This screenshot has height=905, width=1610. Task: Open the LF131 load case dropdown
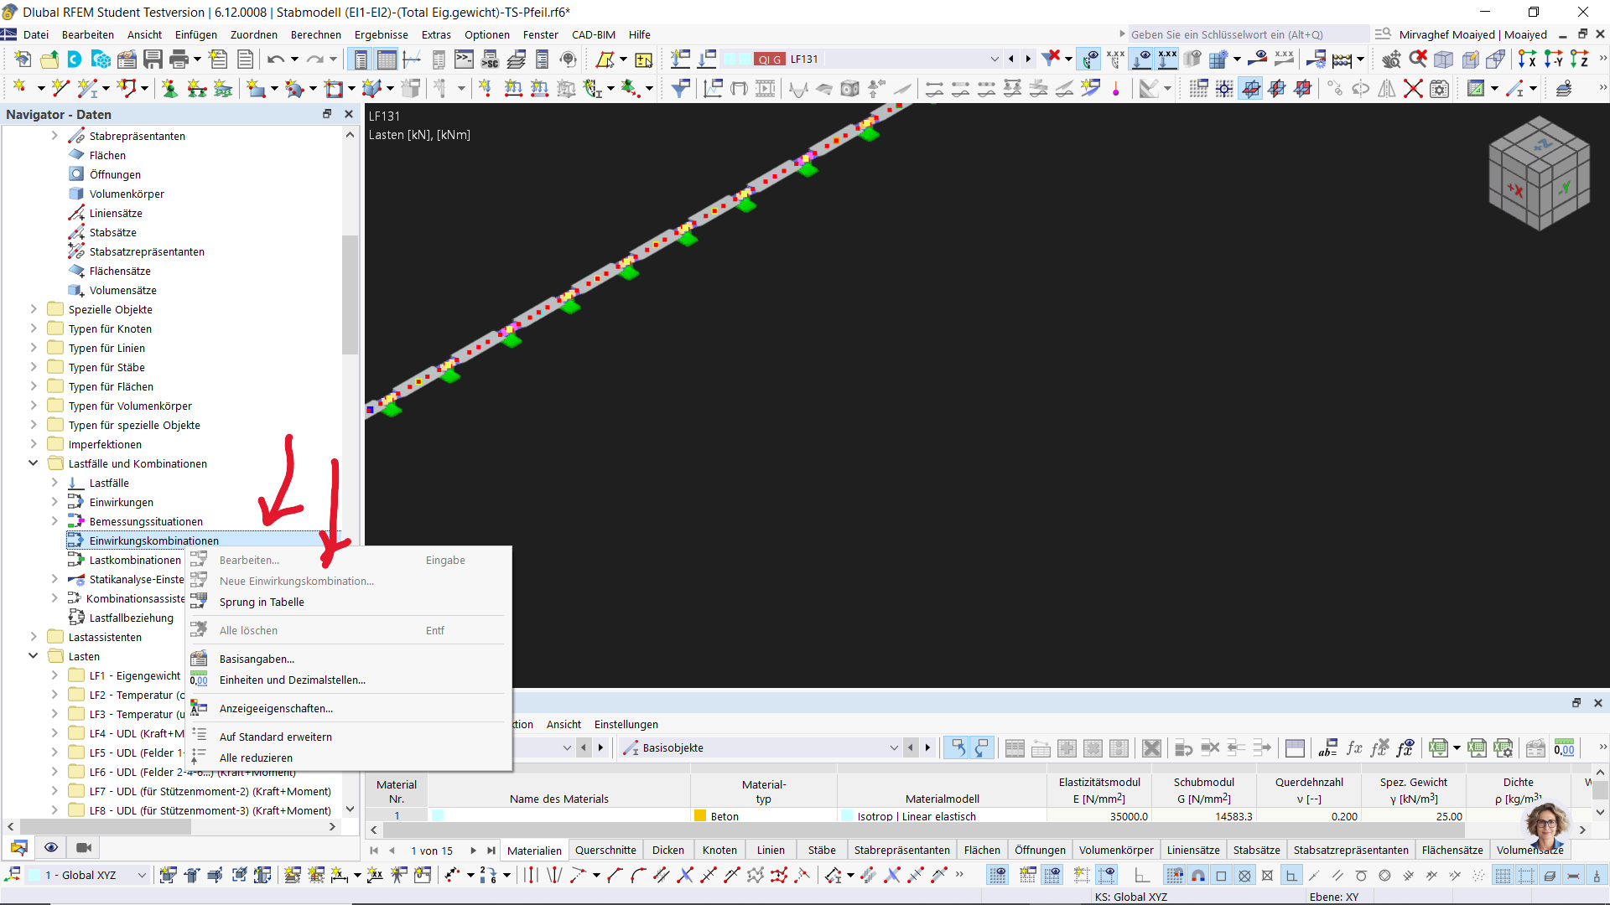pos(995,59)
